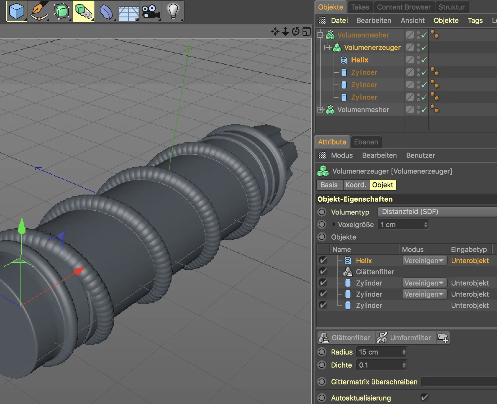Select the Deformer bend icon

[x=106, y=12]
